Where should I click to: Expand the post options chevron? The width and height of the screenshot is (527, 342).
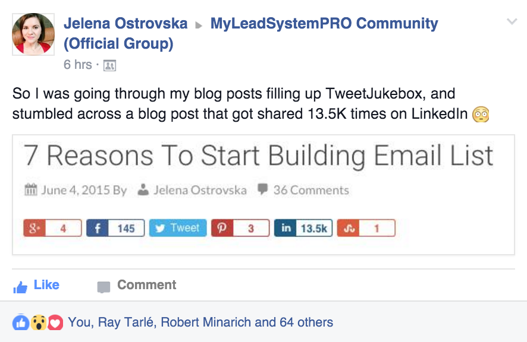(x=512, y=22)
